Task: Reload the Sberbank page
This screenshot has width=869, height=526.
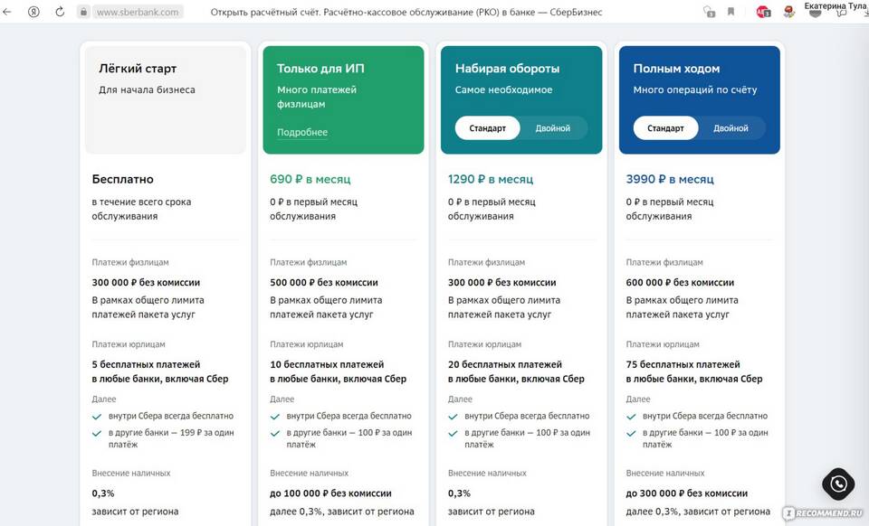Action: (60, 13)
